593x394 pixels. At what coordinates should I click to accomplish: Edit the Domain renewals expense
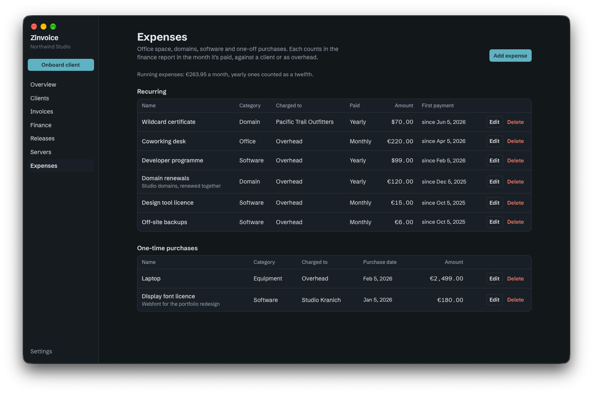click(x=494, y=181)
